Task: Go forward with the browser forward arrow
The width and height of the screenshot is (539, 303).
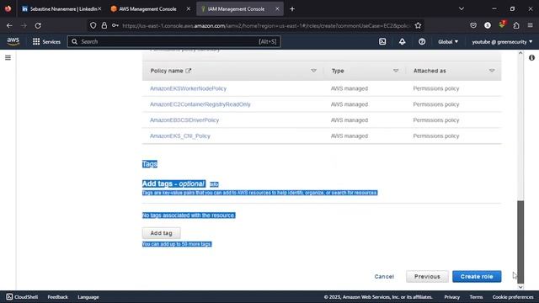Action: click(24, 25)
